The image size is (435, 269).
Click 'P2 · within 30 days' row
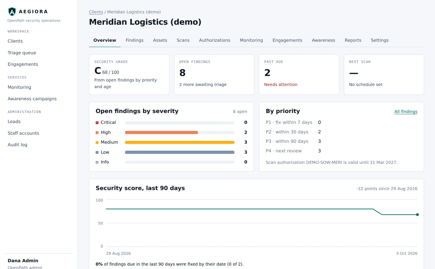pyautogui.click(x=293, y=132)
